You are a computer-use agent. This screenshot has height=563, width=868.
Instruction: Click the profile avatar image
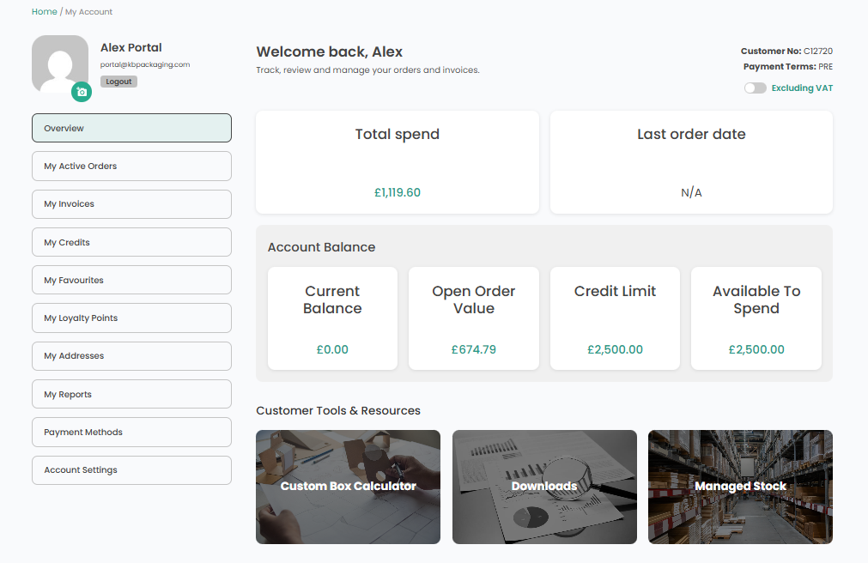tap(59, 63)
